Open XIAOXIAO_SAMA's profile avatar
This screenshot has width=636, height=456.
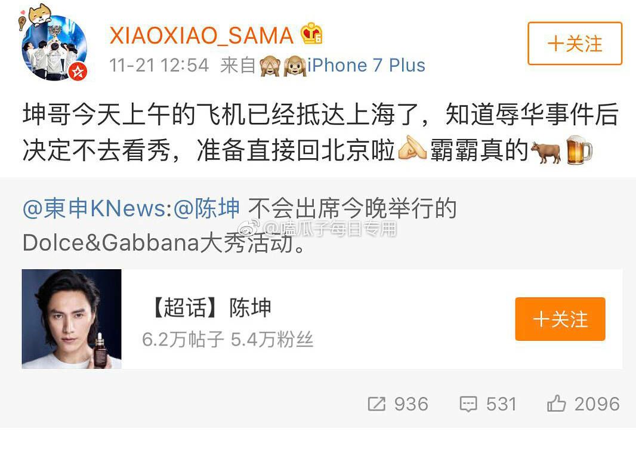54,48
